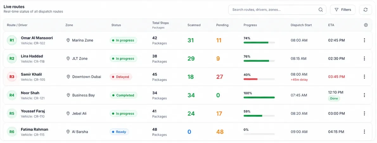The image size is (377, 143).
Task: Click the location pin beside Business Bay
Action: pyautogui.click(x=68, y=95)
